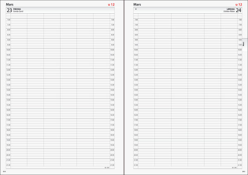The height and width of the screenshot is (175, 248).
Task: Click the "FREDAG" weekday label
Action: 17,9
